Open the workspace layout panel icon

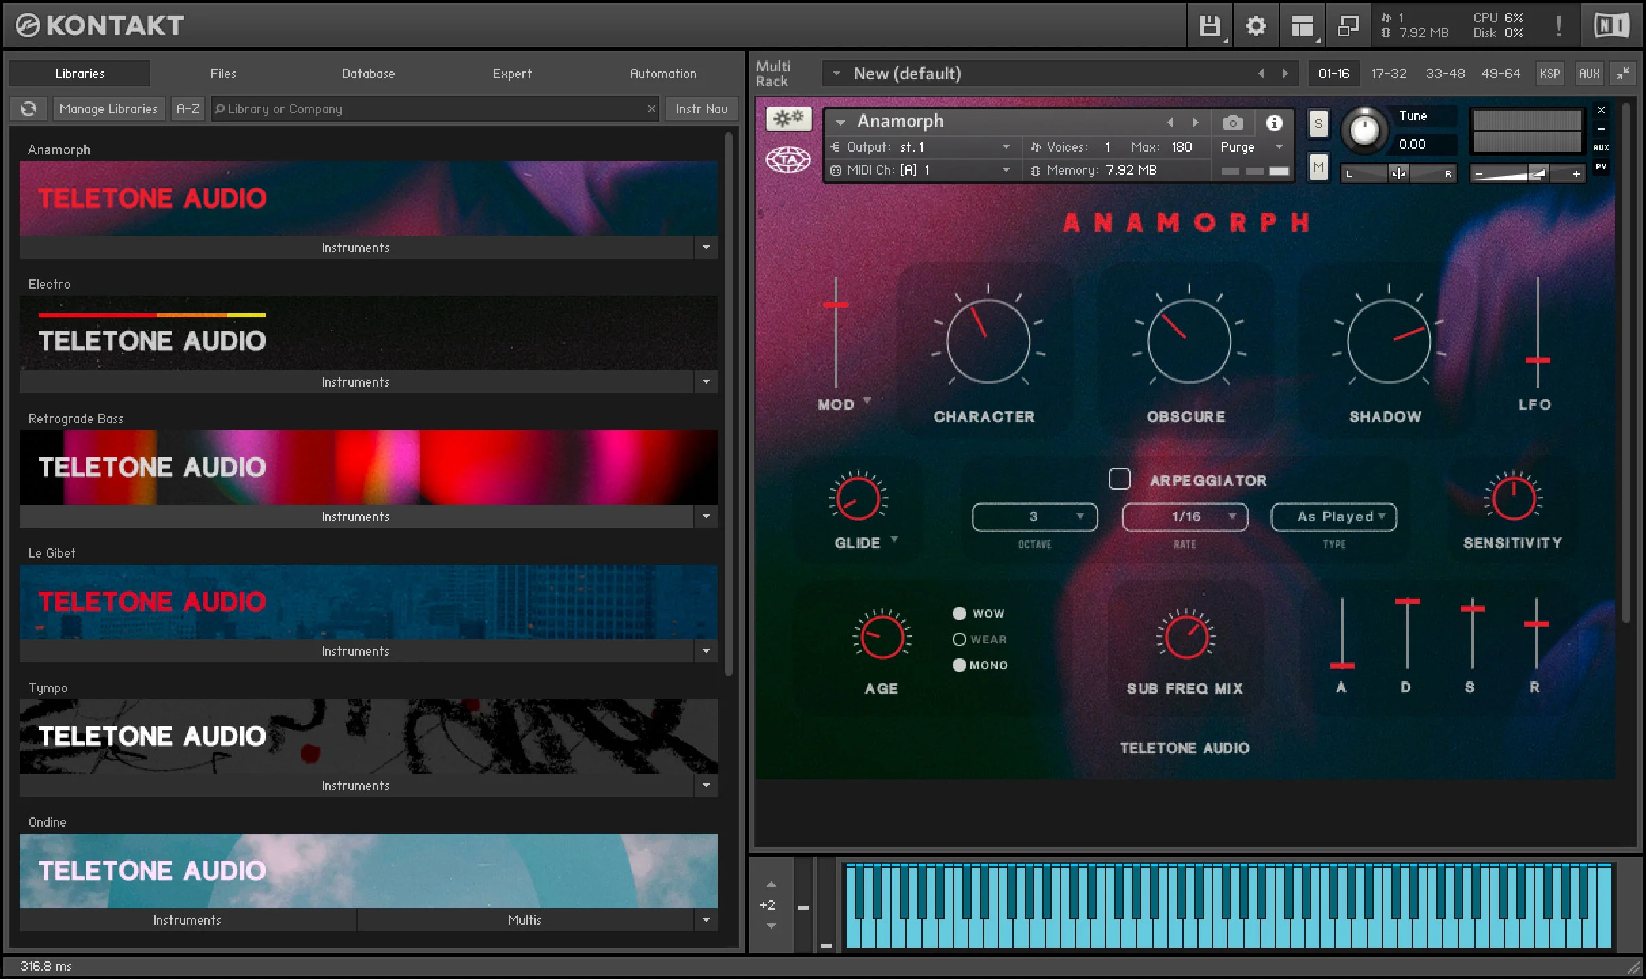(1302, 26)
